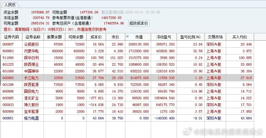Click 国投电力 profit ratio 114.96
The width and height of the screenshot is (266, 138).
pos(197,91)
